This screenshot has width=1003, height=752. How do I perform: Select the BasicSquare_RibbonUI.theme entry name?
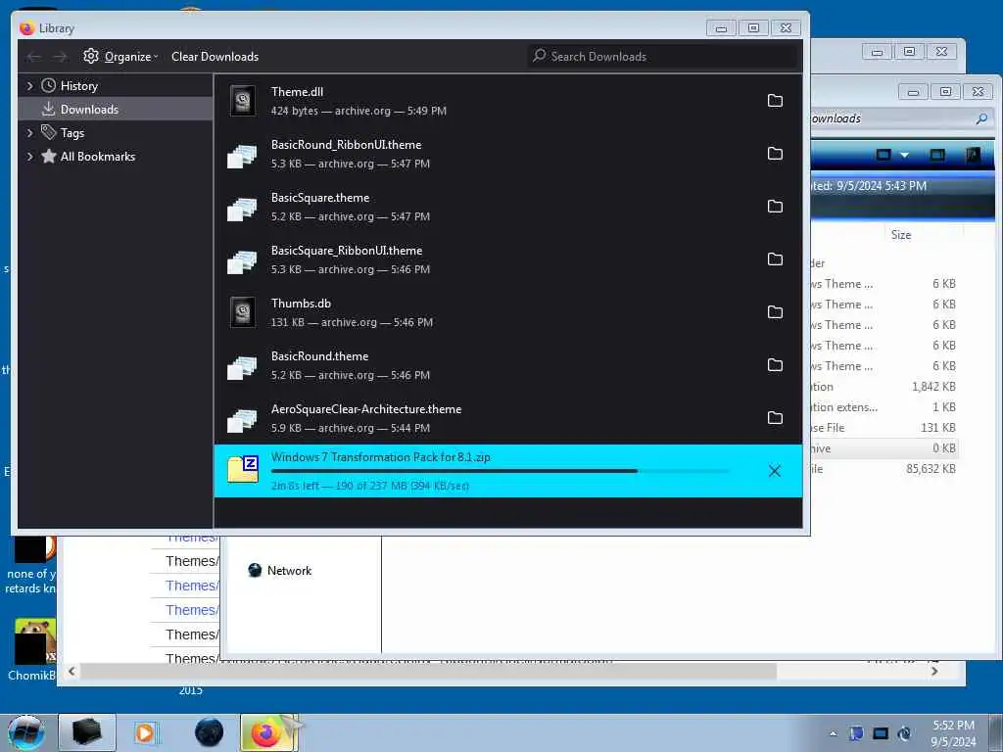click(346, 251)
